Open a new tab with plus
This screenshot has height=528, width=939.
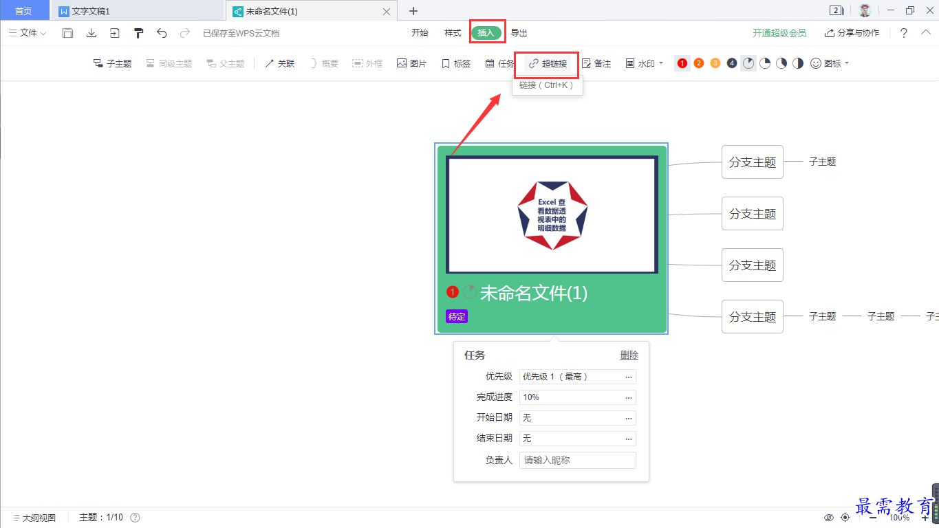(413, 11)
